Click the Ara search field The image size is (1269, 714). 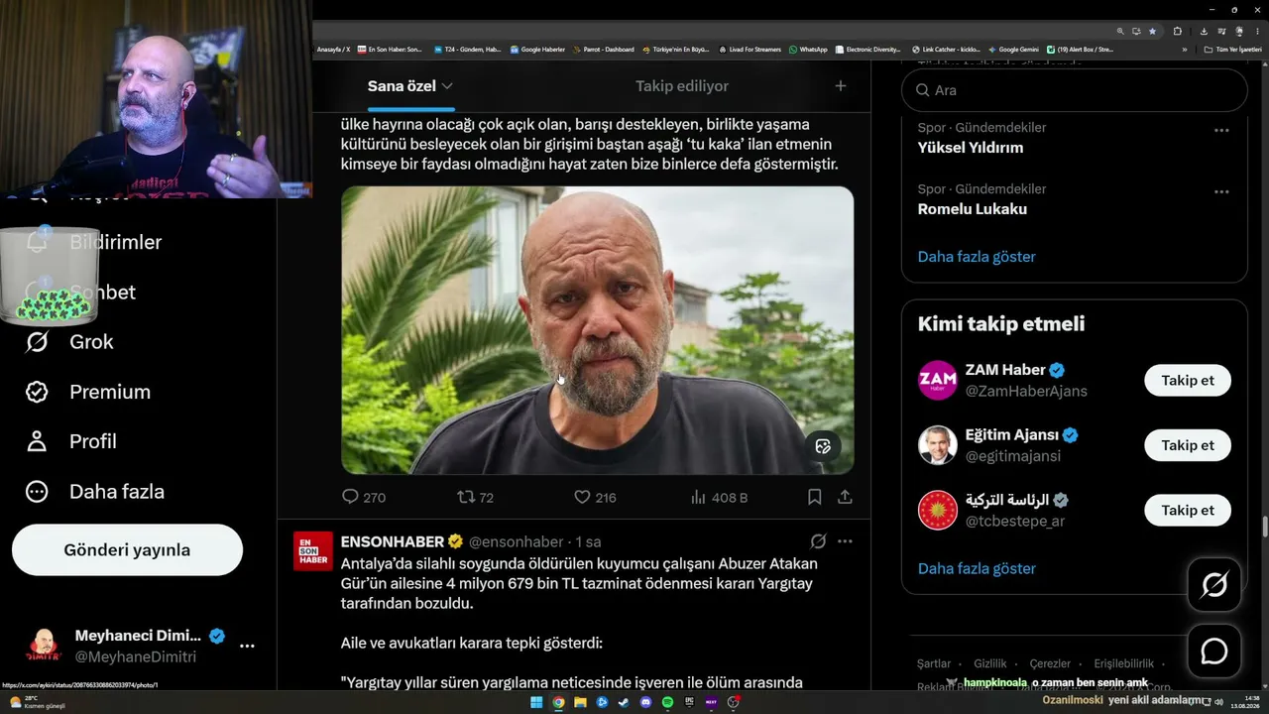(1074, 90)
